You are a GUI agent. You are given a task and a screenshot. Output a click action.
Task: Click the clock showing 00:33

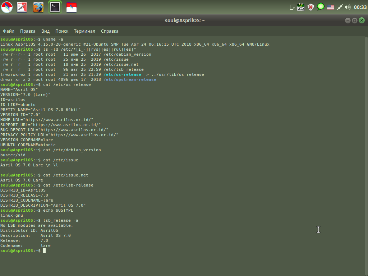[x=360, y=7]
